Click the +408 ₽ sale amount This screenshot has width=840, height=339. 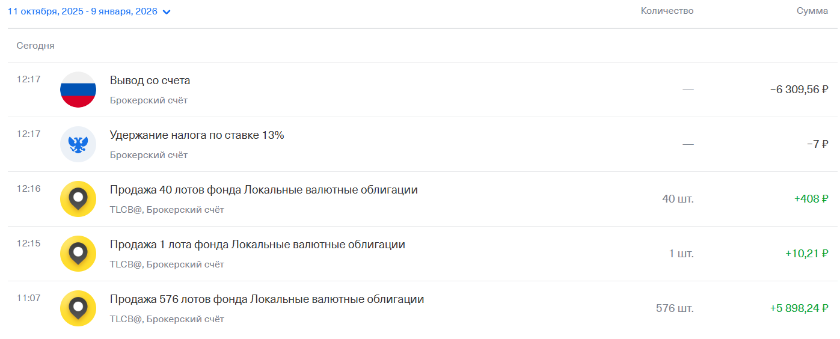[x=811, y=199]
